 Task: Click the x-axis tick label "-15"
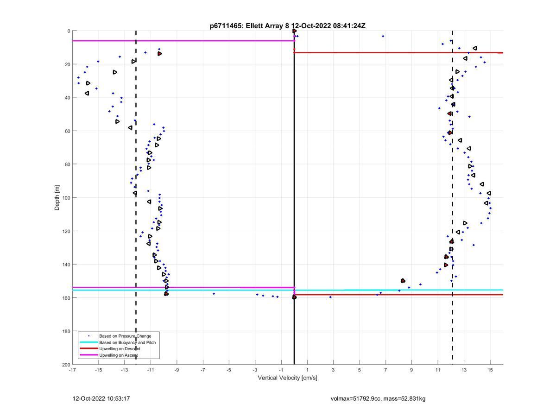pyautogui.click(x=98, y=370)
